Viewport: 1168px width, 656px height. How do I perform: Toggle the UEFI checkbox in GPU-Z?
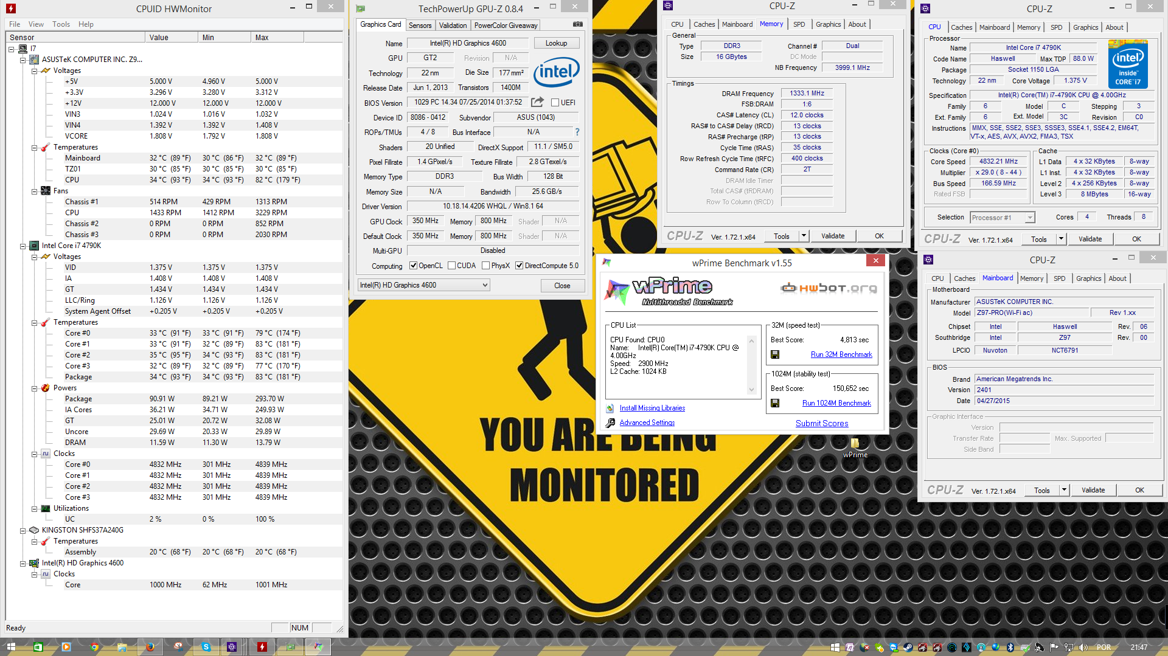coord(555,103)
